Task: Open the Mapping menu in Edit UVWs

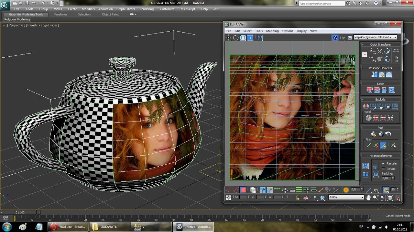Action: (272, 31)
